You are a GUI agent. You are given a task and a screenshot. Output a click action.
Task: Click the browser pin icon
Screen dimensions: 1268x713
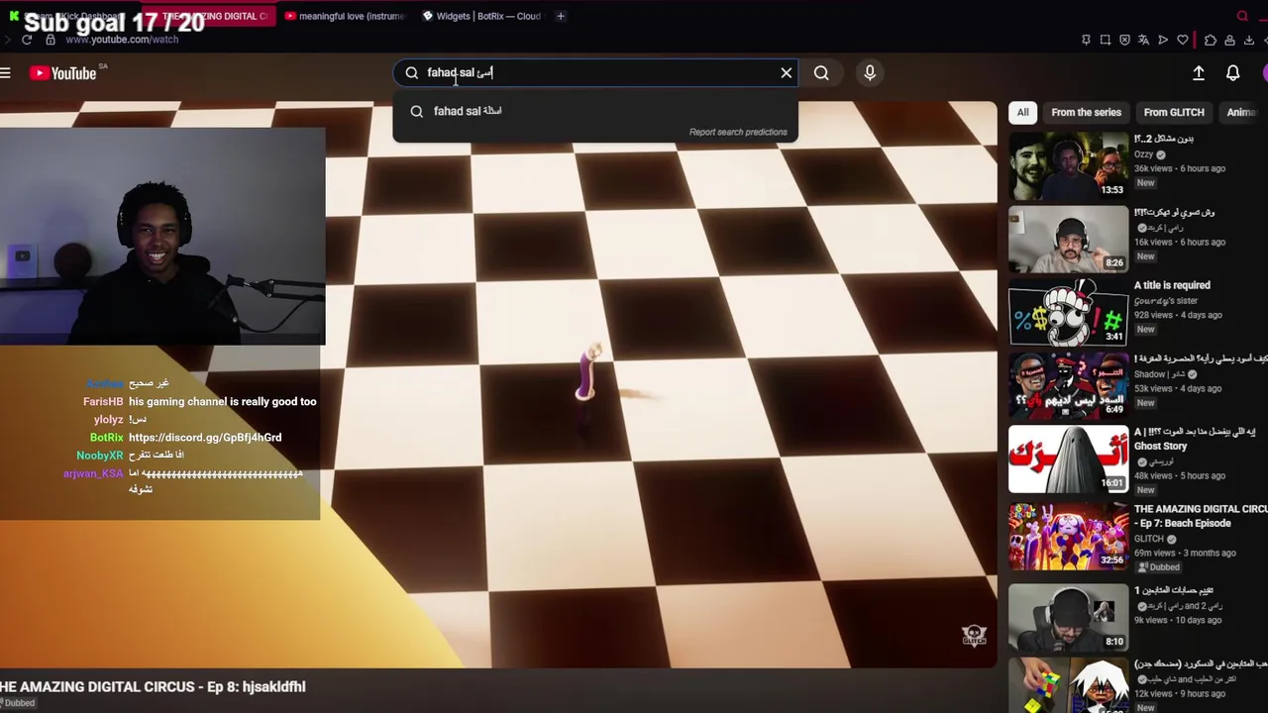[1086, 40]
